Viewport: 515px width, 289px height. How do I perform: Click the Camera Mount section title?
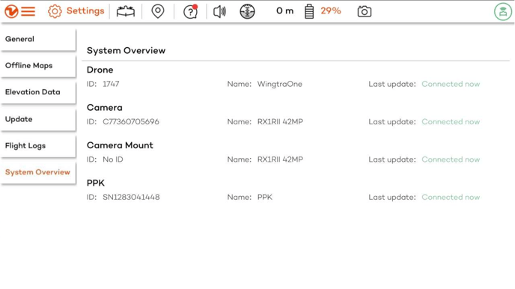(x=120, y=145)
